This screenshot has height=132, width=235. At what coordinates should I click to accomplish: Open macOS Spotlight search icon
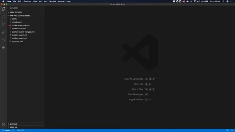click(x=223, y=1)
